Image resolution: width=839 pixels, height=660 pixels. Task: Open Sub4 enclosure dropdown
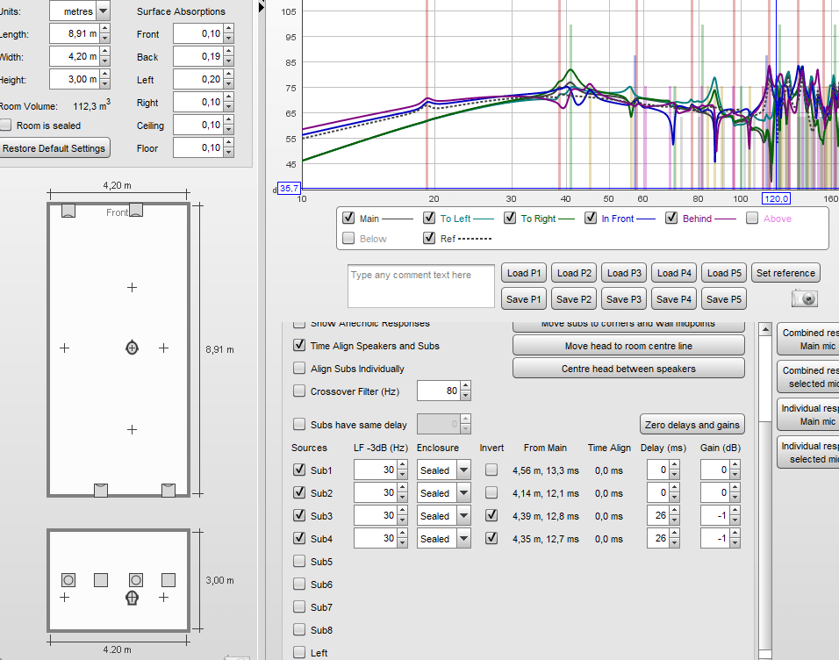coord(464,539)
